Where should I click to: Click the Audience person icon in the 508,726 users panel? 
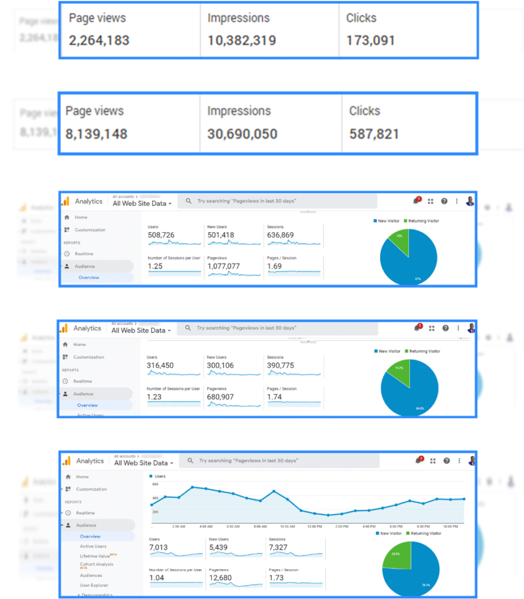pyautogui.click(x=67, y=266)
